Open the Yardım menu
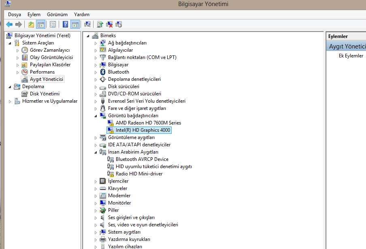Viewport: 366px width, 249px height. 82,15
